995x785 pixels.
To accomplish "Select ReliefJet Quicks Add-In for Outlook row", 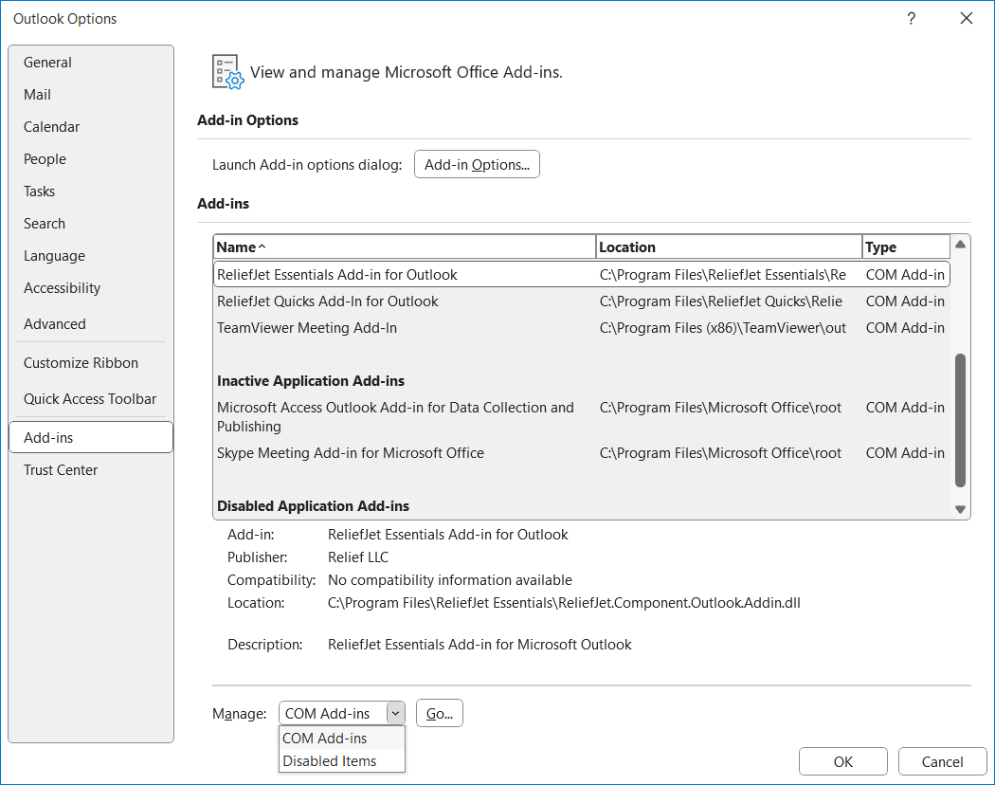I will click(x=581, y=301).
